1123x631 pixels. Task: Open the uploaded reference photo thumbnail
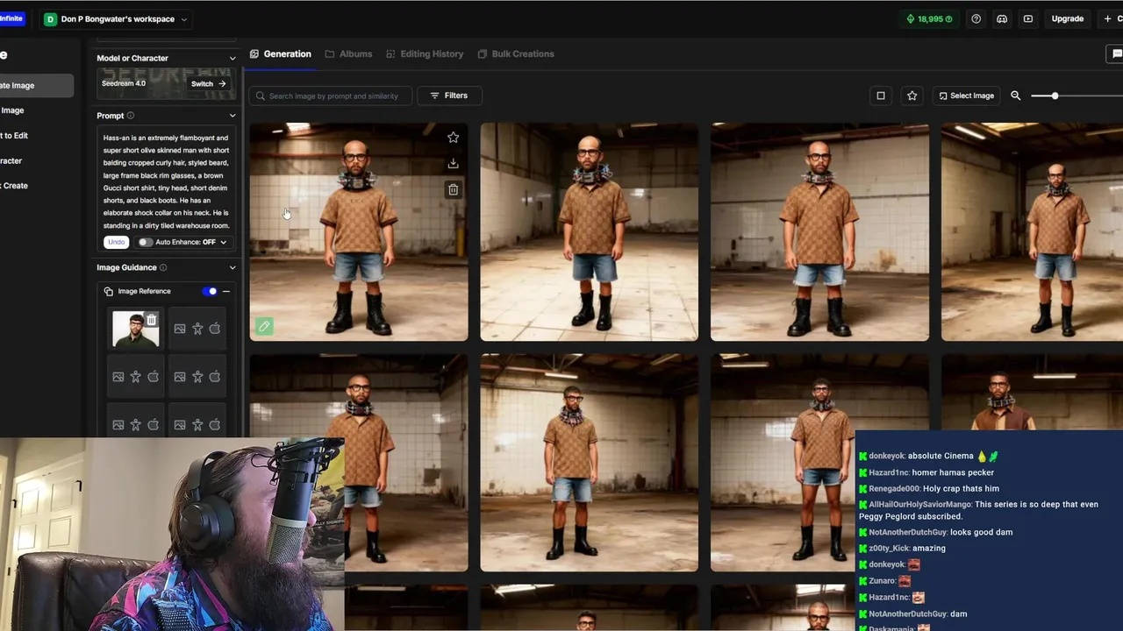tap(133, 330)
